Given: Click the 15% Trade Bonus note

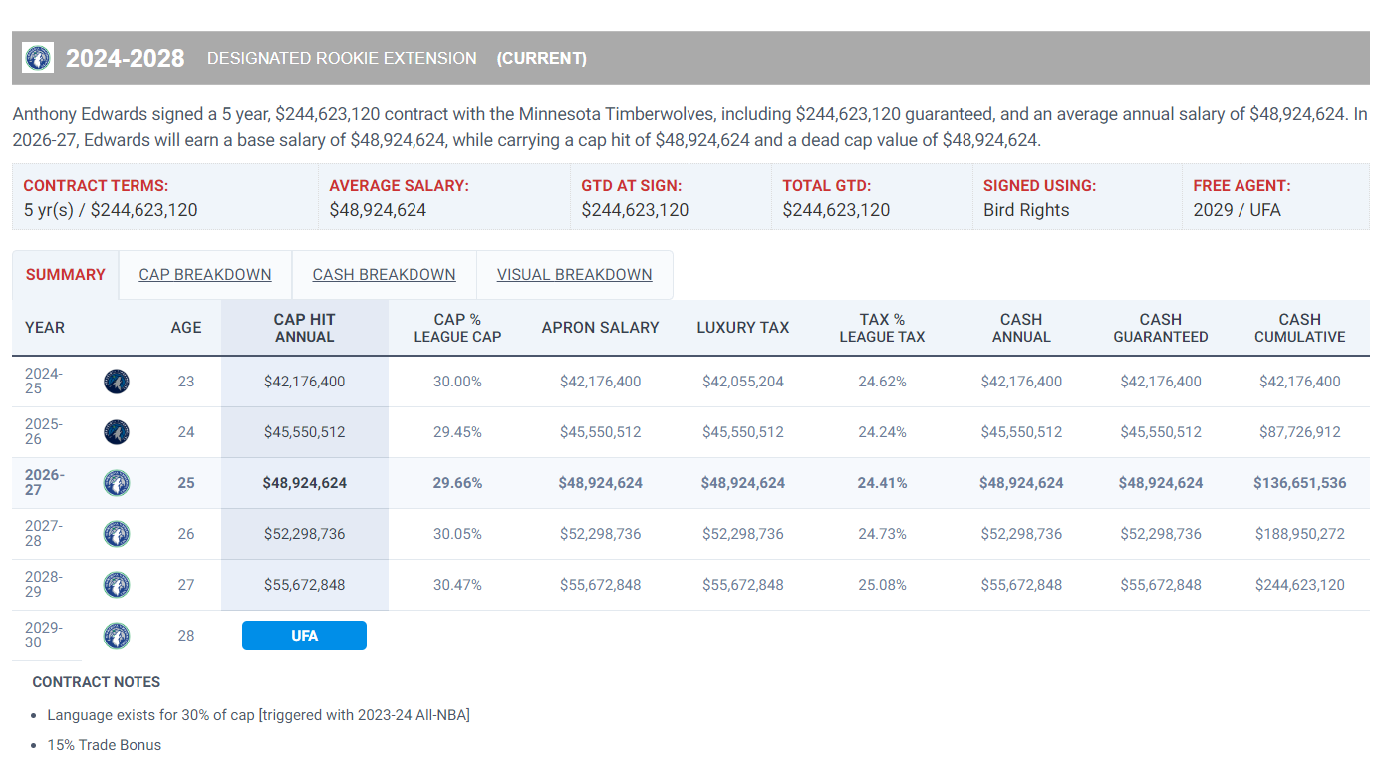Looking at the screenshot, I should pos(105,745).
